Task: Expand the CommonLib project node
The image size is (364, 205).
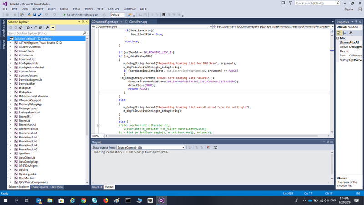Action: coord(10,59)
